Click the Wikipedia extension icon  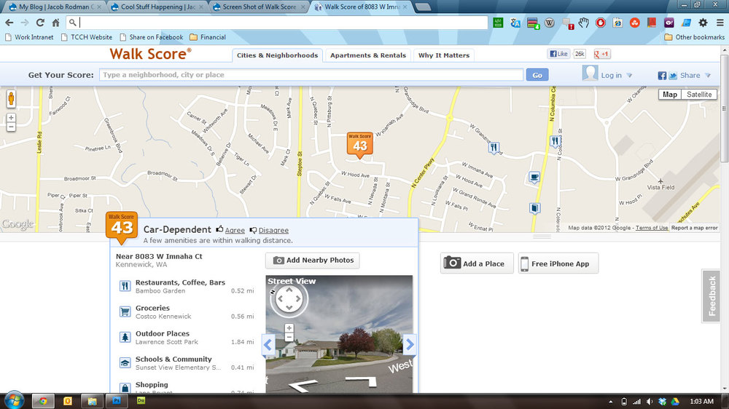(x=549, y=23)
